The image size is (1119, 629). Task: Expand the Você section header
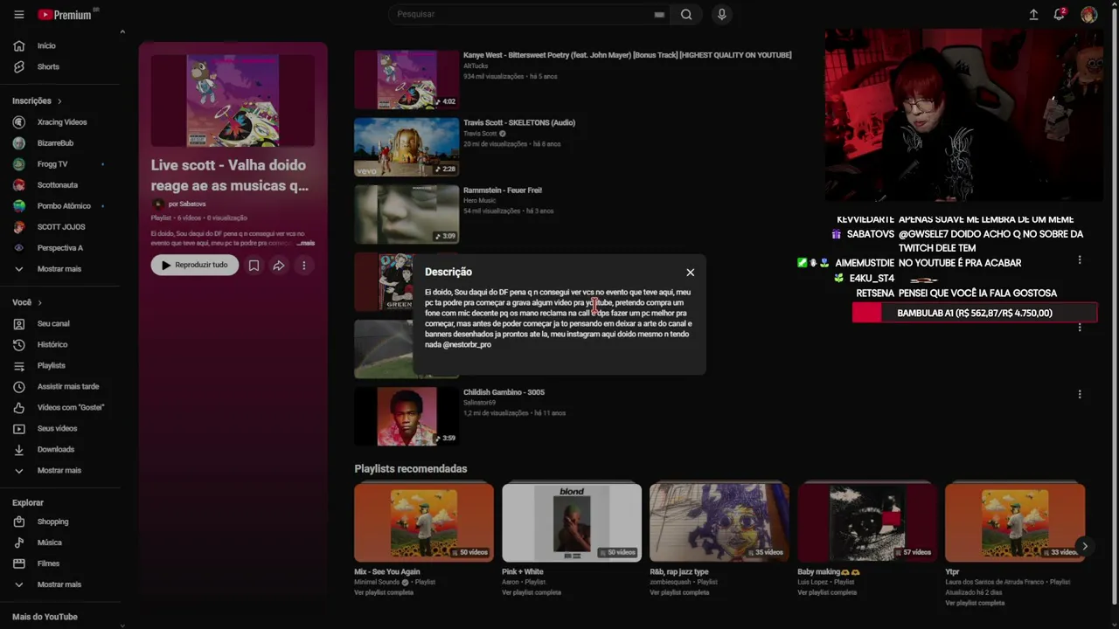(27, 302)
